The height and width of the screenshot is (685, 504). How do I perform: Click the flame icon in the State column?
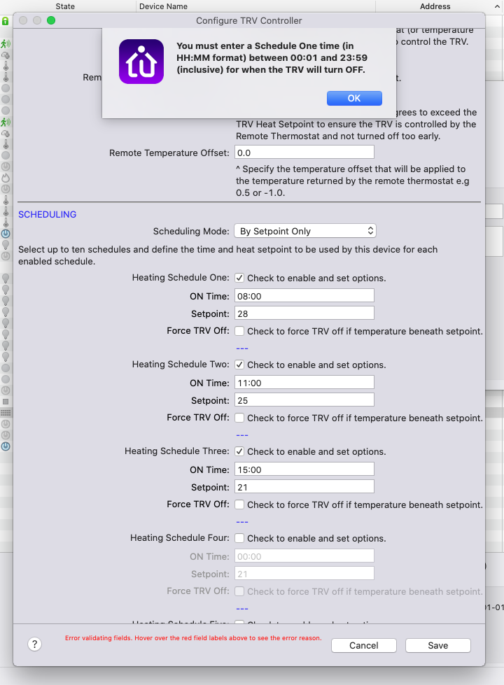(x=6, y=178)
